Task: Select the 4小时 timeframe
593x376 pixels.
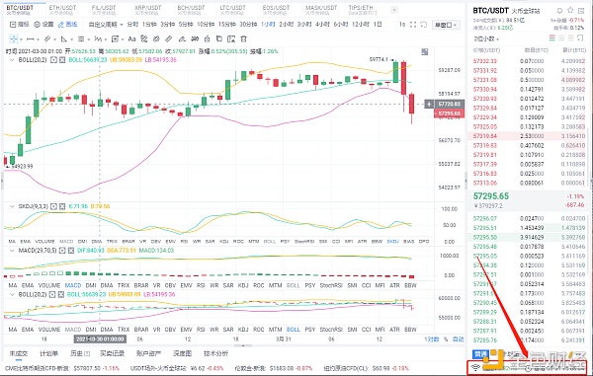Action: pyautogui.click(x=322, y=25)
